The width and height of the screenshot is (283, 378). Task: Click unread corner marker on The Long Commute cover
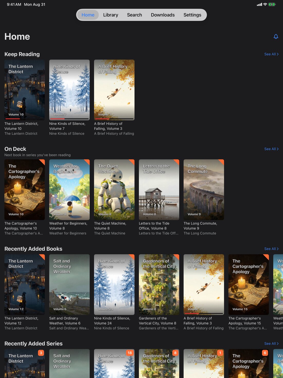tap(222, 162)
